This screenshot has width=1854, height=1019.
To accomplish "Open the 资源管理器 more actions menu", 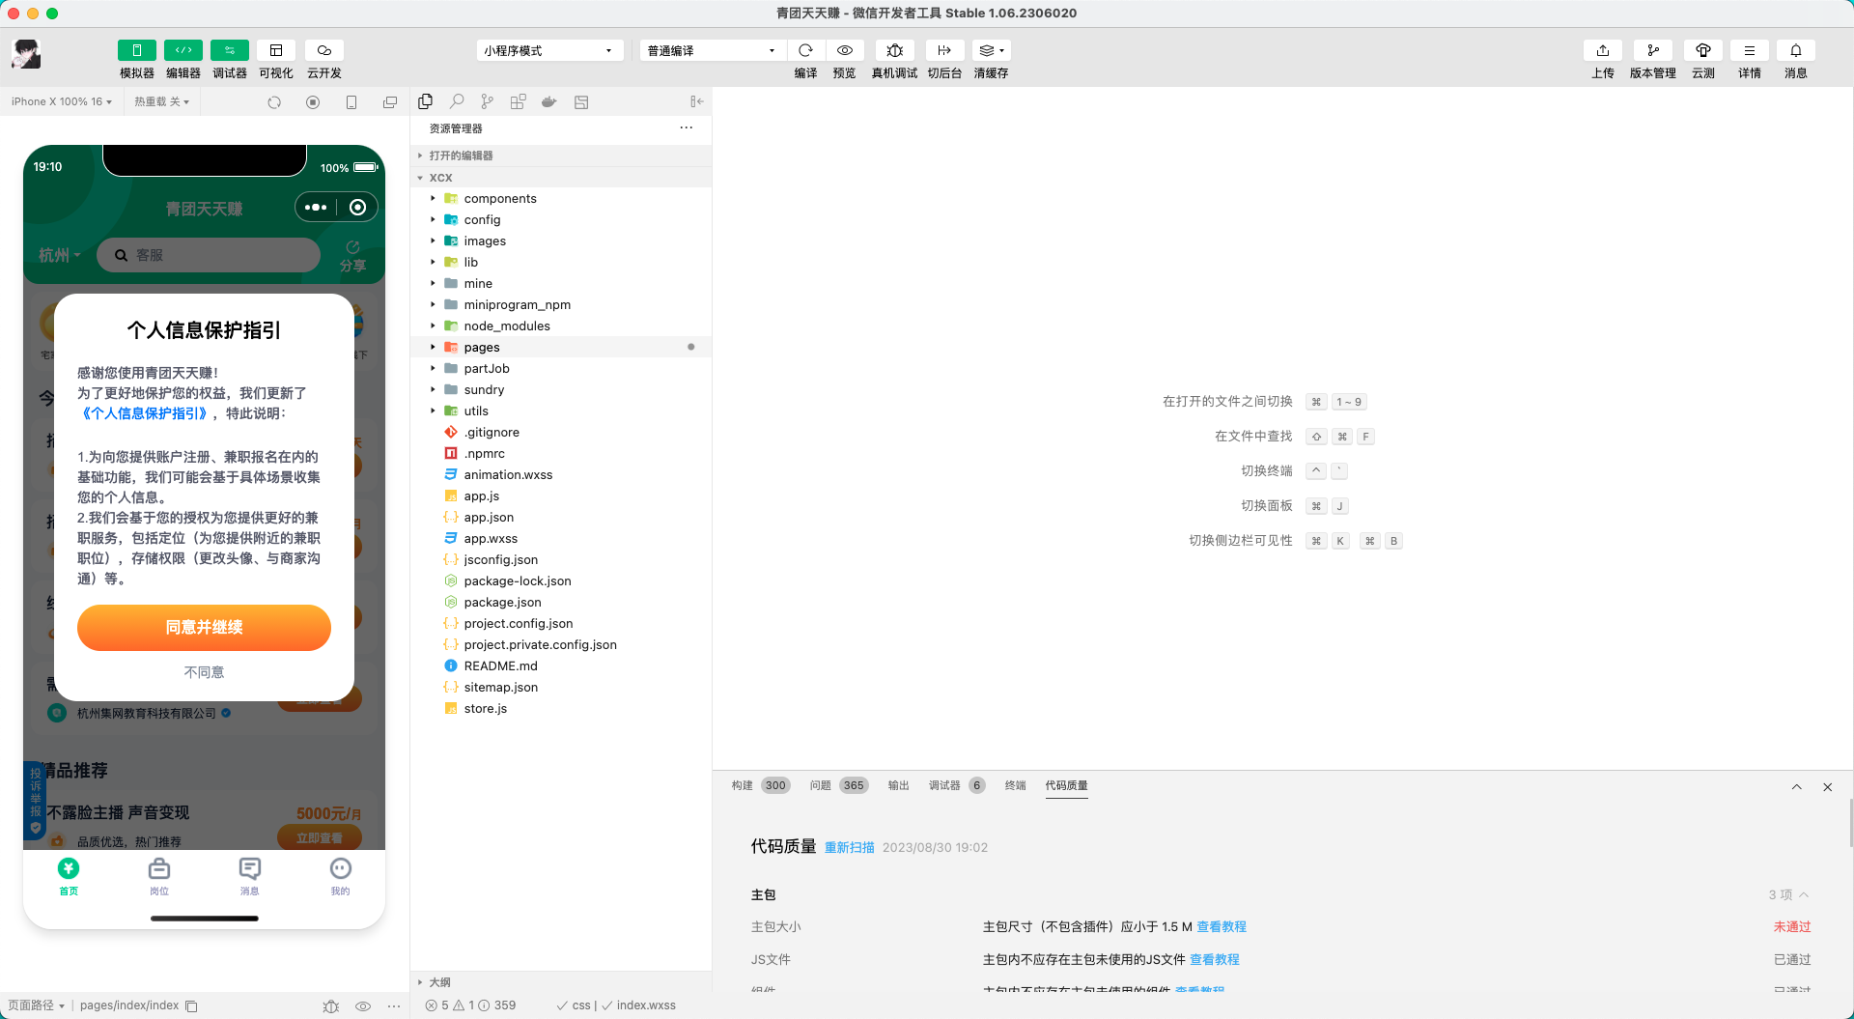I will 687,127.
